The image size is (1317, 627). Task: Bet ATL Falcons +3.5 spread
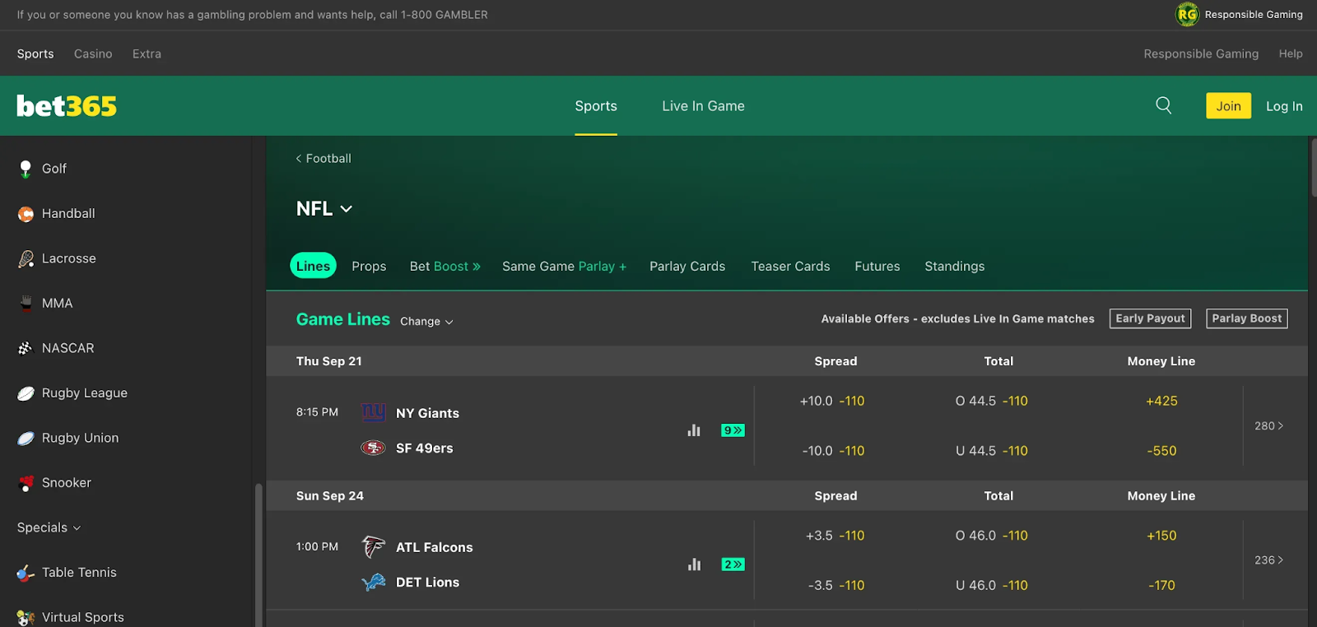pos(835,536)
